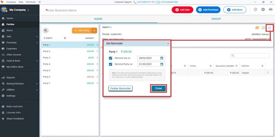This screenshot has height=137, width=275.
Task: Open the WhatsApp icon for Party 1
Action: coord(263,28)
